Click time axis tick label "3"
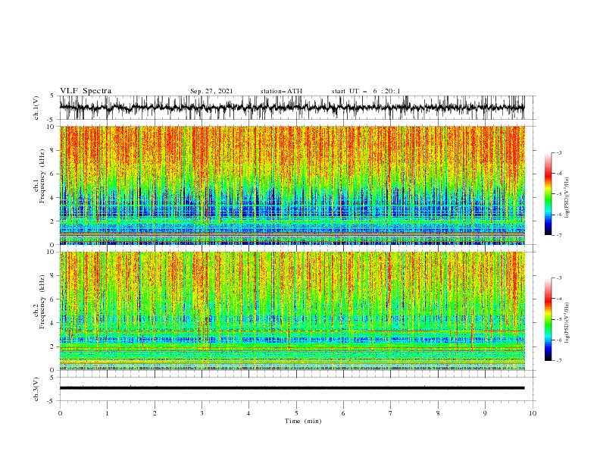 tap(202, 413)
